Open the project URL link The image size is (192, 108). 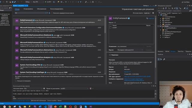click(137, 77)
